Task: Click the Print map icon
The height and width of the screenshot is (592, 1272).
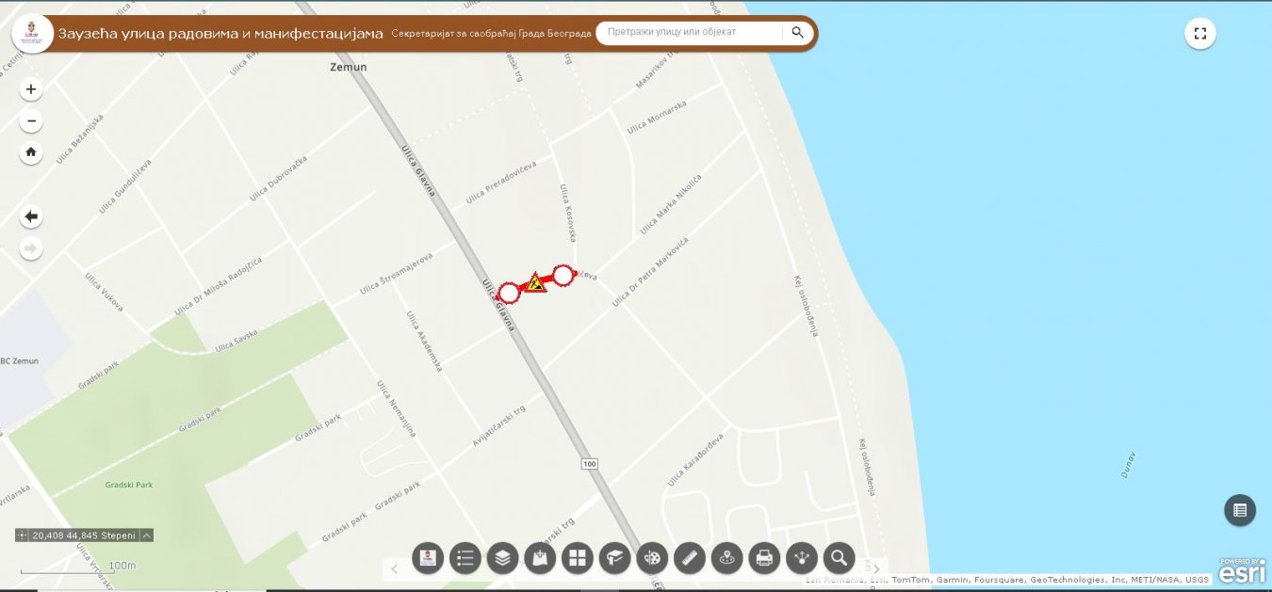Action: tap(764, 558)
